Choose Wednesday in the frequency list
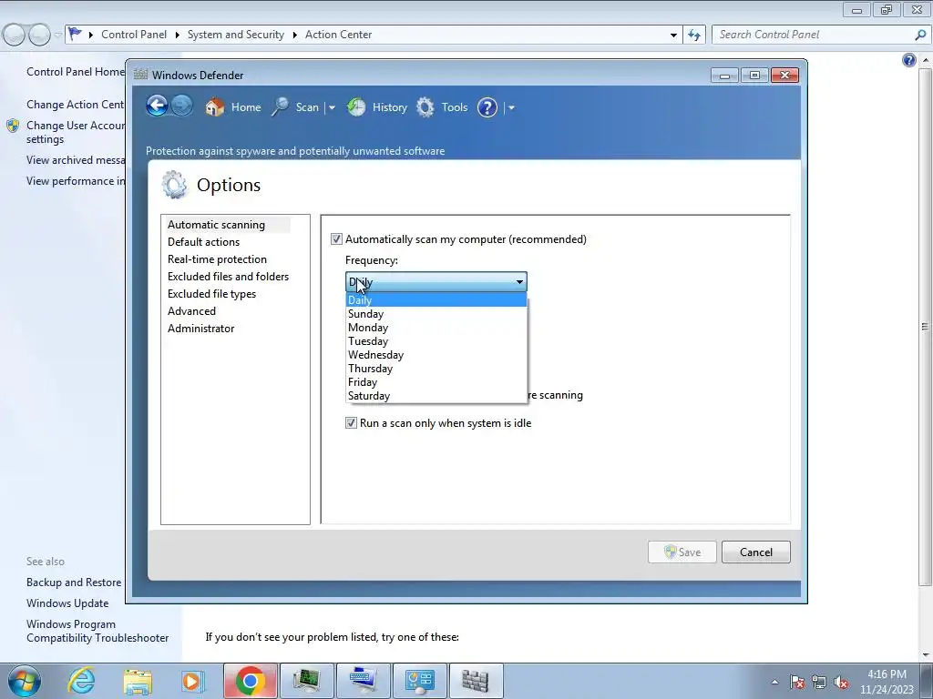The image size is (933, 699). coord(436,355)
